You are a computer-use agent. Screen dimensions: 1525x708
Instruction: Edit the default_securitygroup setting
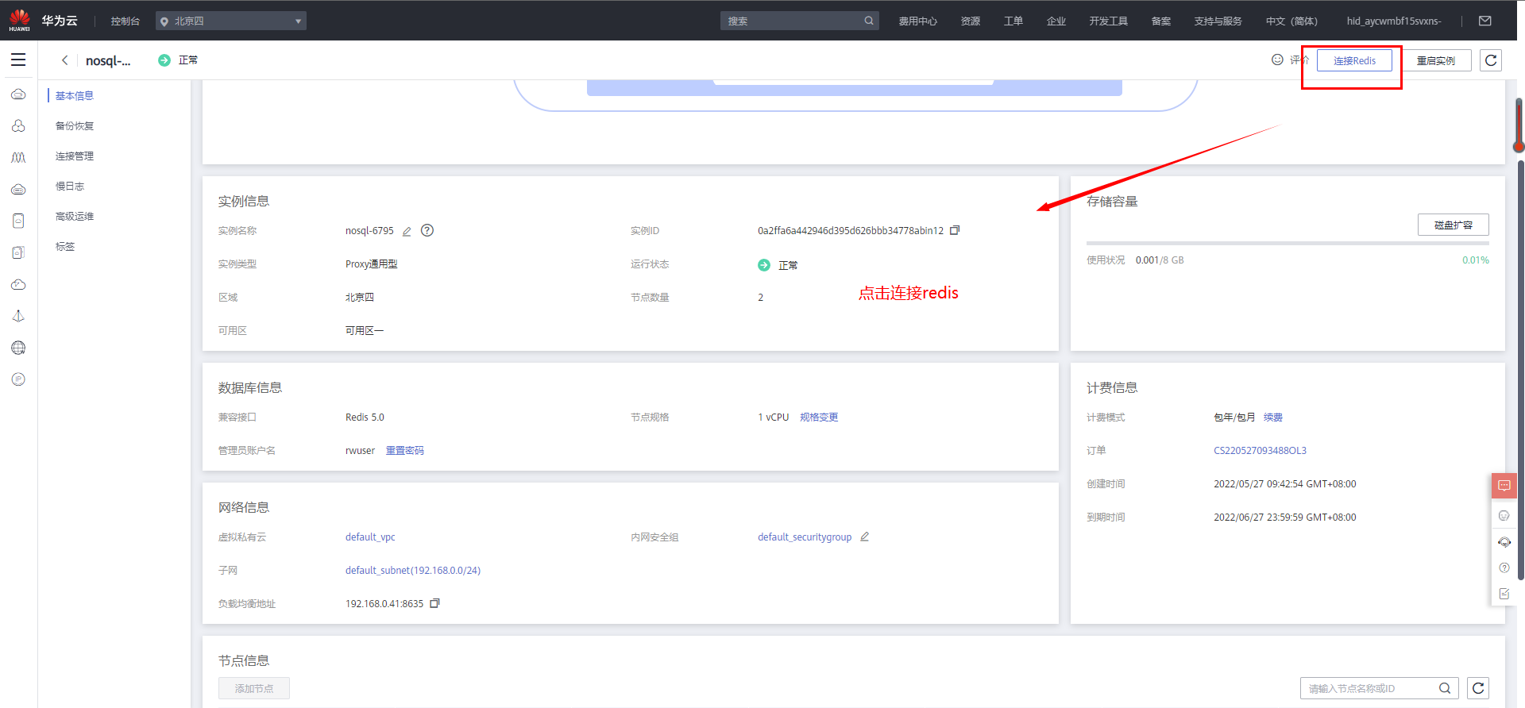coord(864,537)
